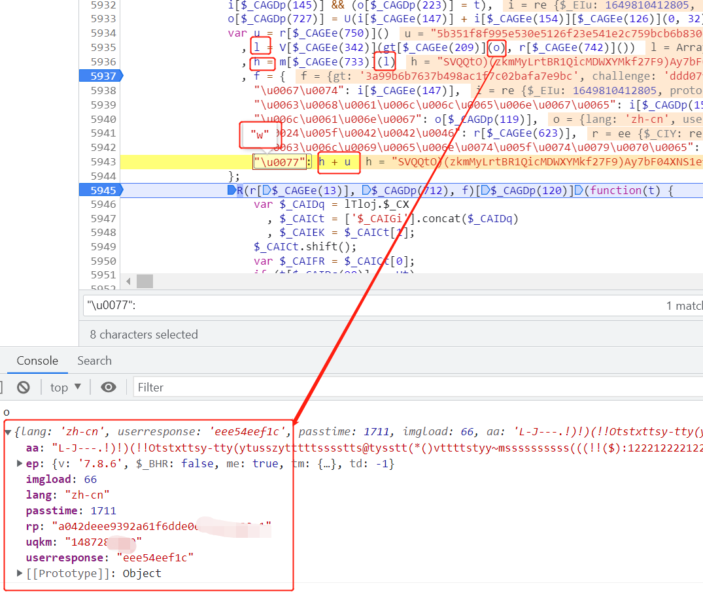
Task: Click "$_CAICt.shift();" on line 5949
Action: click(305, 247)
